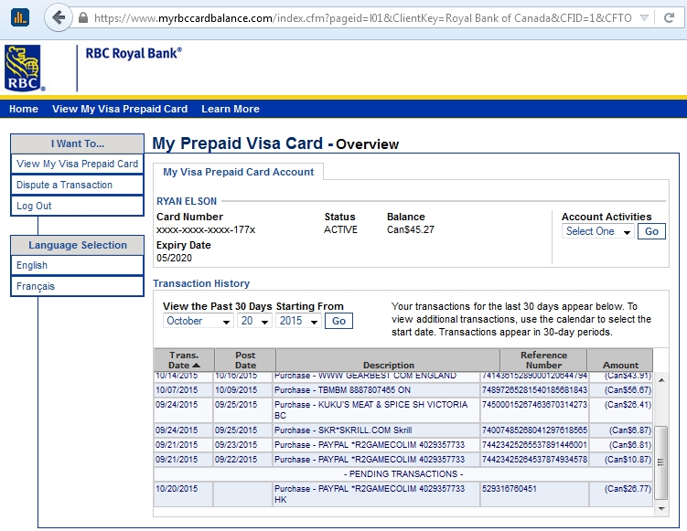Screen dimensions: 687x531
Task: Switch language to Français
Action: tap(36, 286)
